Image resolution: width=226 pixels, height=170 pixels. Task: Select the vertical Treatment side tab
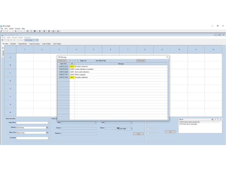pyautogui.click(x=3, y=54)
